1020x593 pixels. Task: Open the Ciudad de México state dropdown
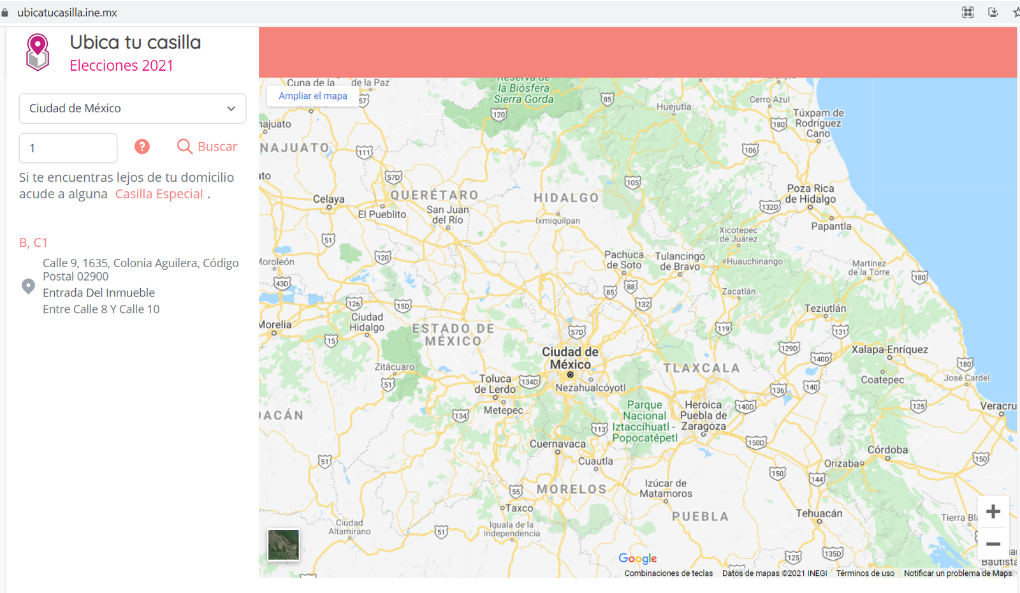[x=133, y=108]
